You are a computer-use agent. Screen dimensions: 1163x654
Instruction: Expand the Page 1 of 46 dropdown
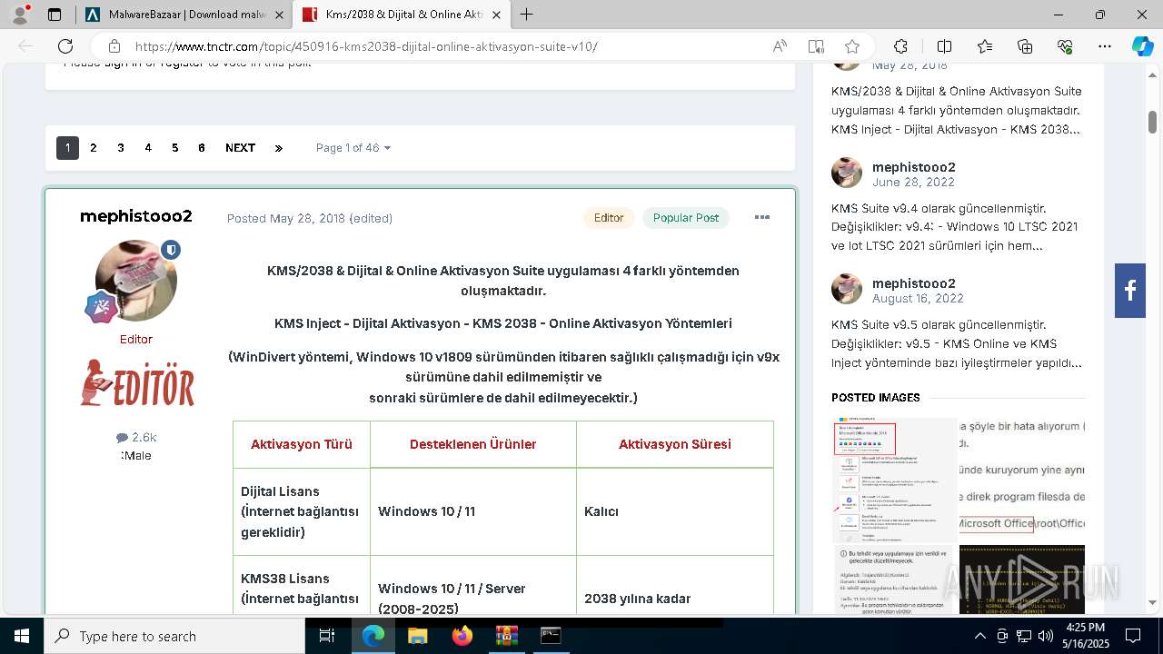(x=353, y=148)
